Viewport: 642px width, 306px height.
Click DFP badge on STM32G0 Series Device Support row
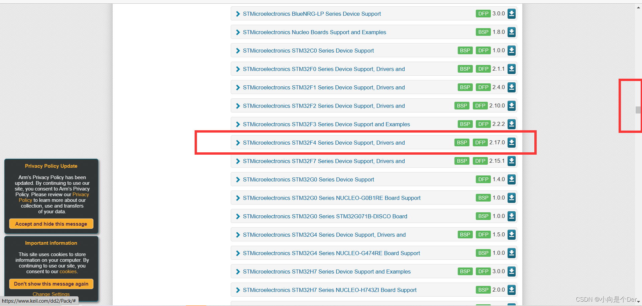pos(483,179)
